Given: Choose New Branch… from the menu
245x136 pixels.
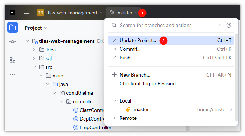Looking at the screenshot, I should [x=171, y=75].
